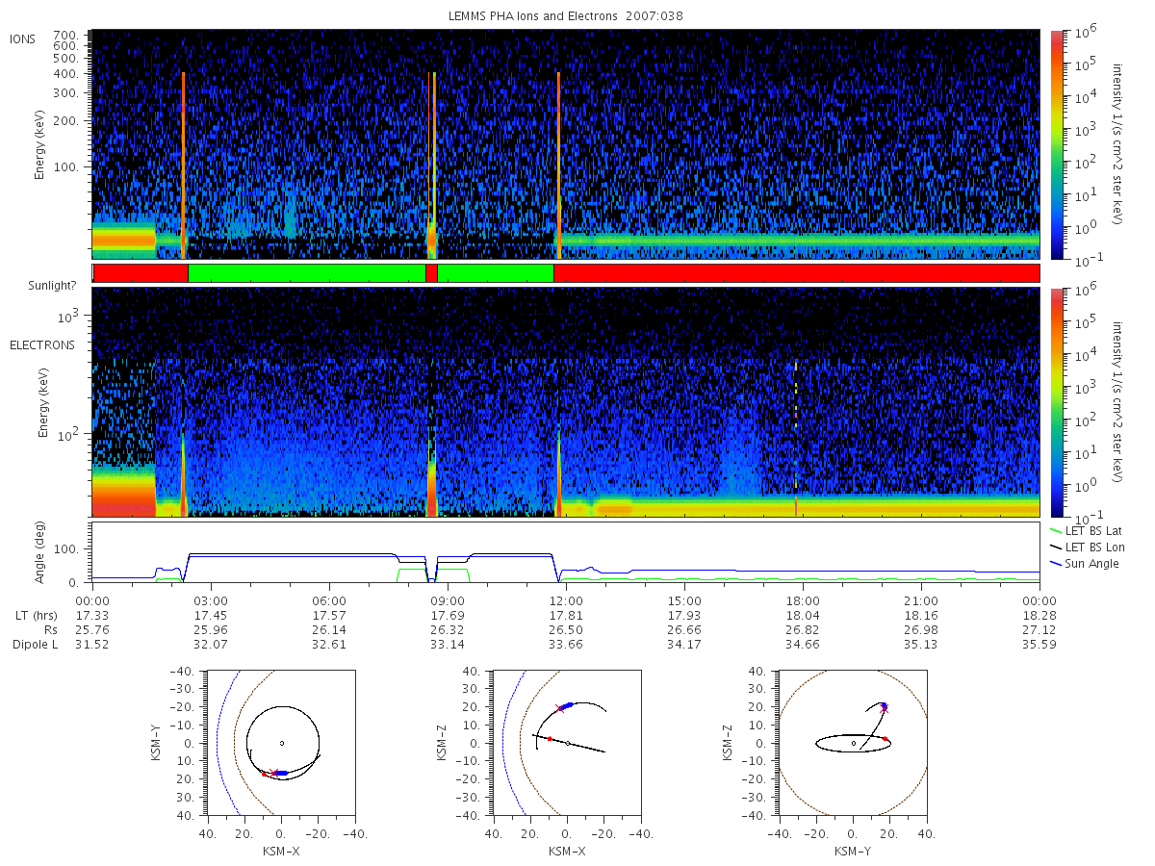This screenshot has height=866, width=1155.
Task: Click the Dipole L row label
Action: [34, 644]
